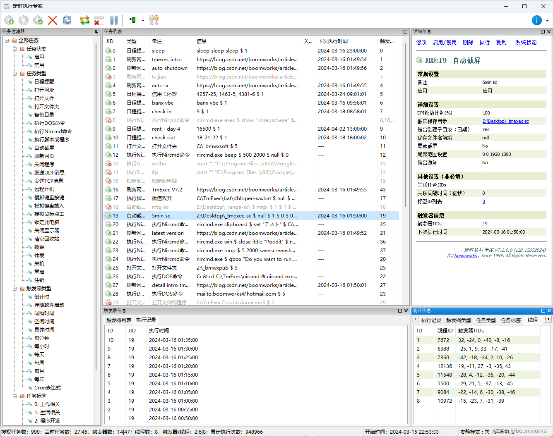Sort task list by 下次执行时间 column header
The height and width of the screenshot is (437, 553).
[346, 41]
